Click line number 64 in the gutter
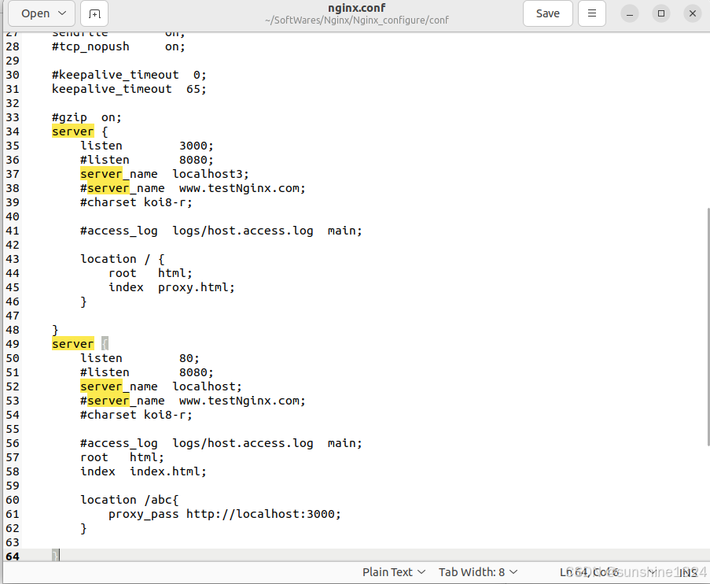This screenshot has width=710, height=584. point(13,556)
